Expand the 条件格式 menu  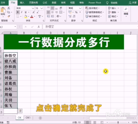pos(92,8)
